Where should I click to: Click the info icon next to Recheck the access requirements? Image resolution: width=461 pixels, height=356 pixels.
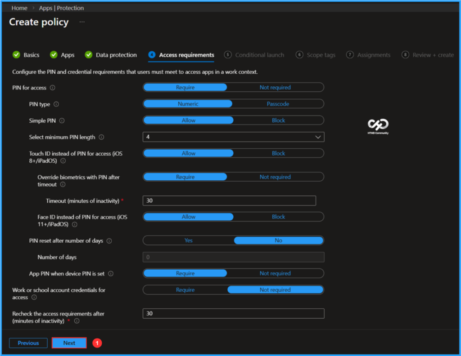pos(77,320)
